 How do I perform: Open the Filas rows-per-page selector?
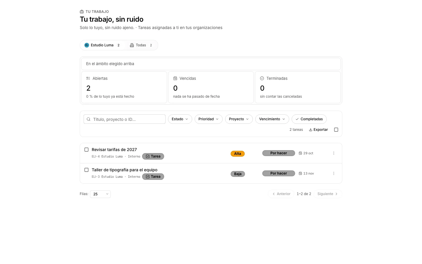100,194
